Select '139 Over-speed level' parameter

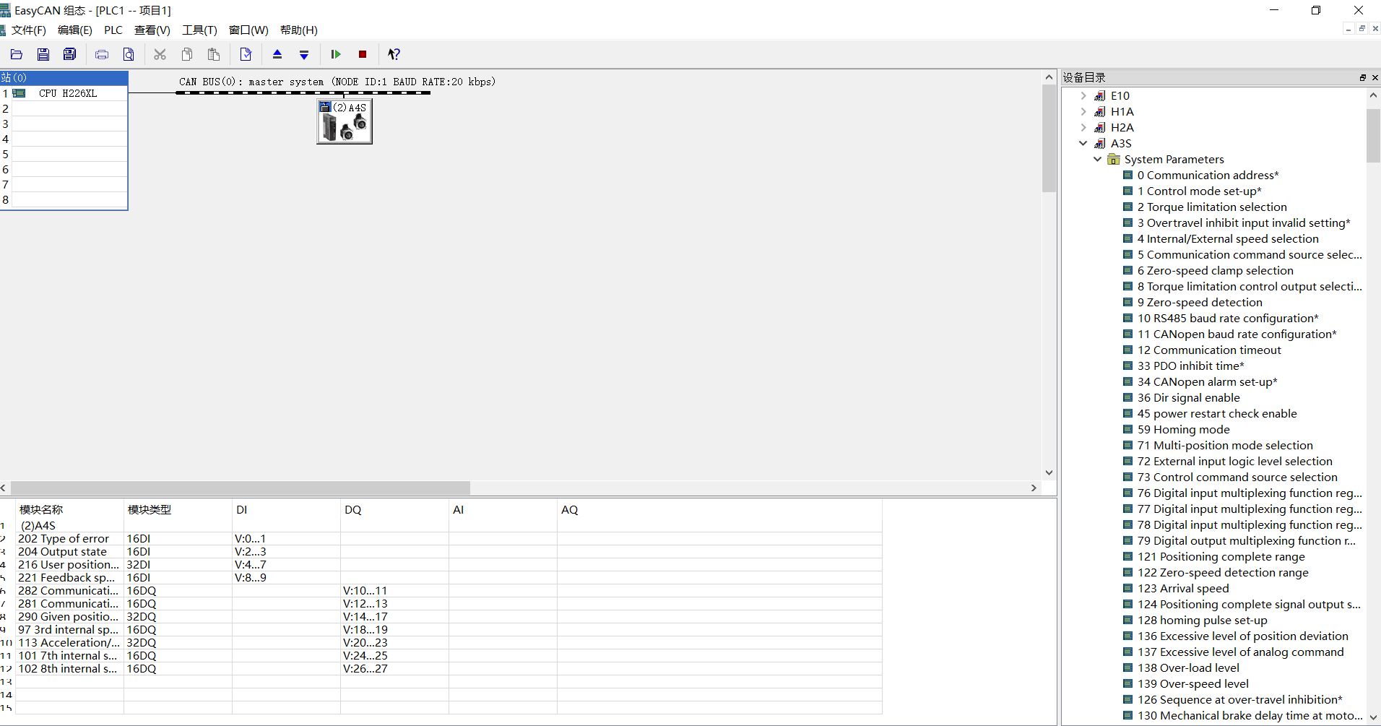coord(1192,683)
